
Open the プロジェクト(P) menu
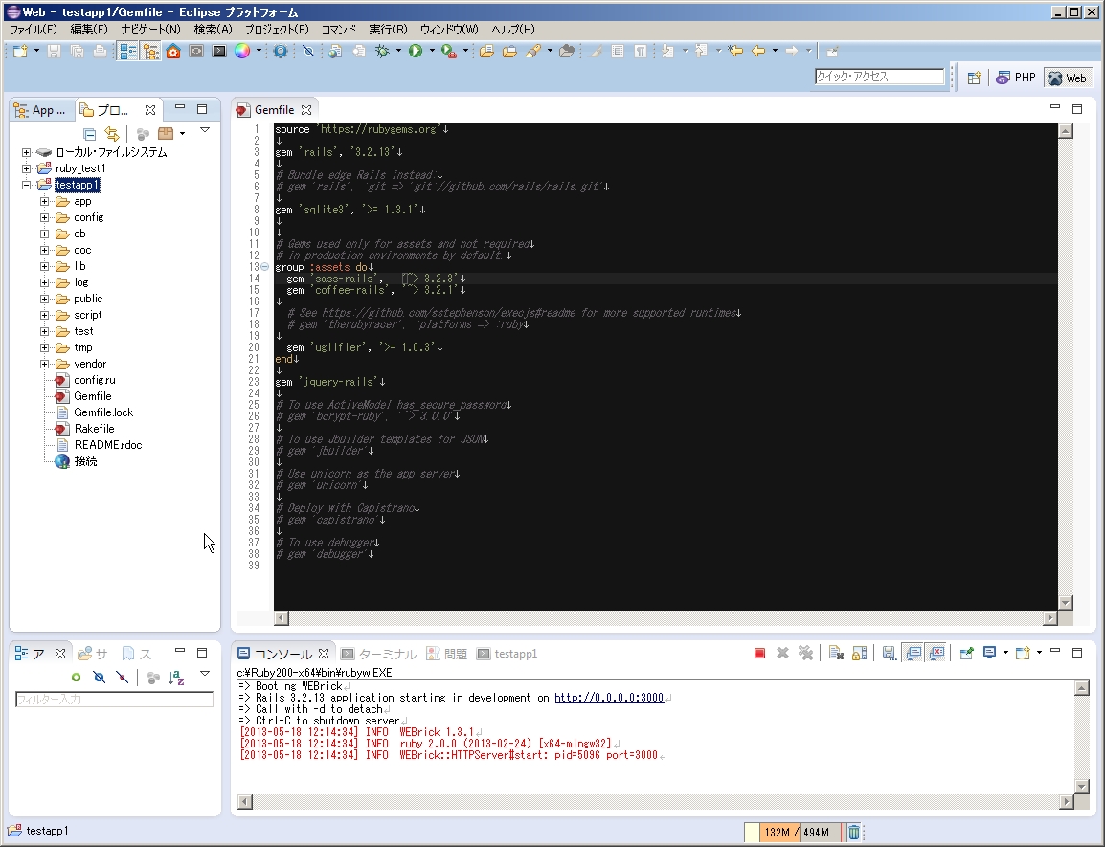[276, 29]
